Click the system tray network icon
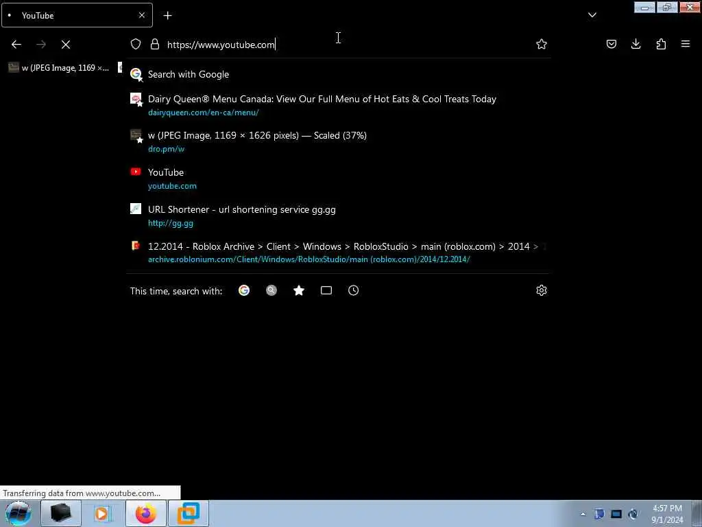 coord(633,514)
